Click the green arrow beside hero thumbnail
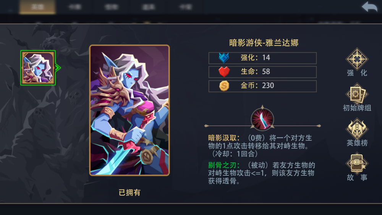The width and height of the screenshot is (382, 215). tap(58, 68)
